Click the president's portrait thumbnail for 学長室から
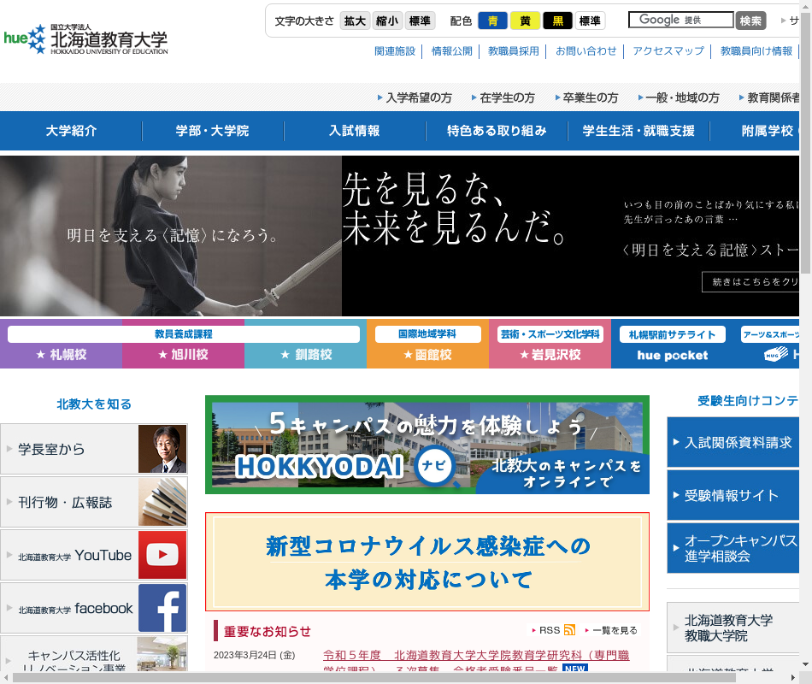This screenshot has width=812, height=684. pyautogui.click(x=162, y=449)
